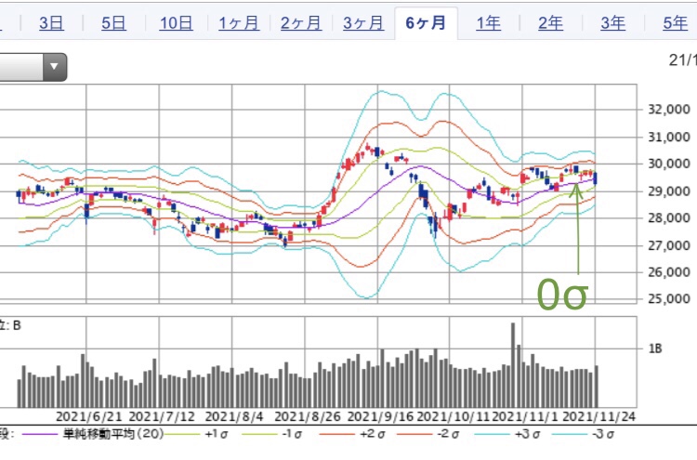The height and width of the screenshot is (460, 697).
Task: Click the green 0σ annotation label
Action: (x=563, y=294)
